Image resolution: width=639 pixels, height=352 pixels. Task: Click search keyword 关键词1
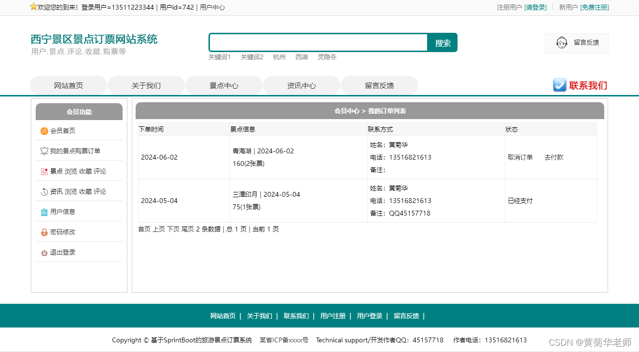pyautogui.click(x=220, y=57)
